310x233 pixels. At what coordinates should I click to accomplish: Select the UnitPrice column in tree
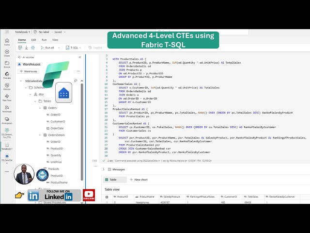(56, 162)
